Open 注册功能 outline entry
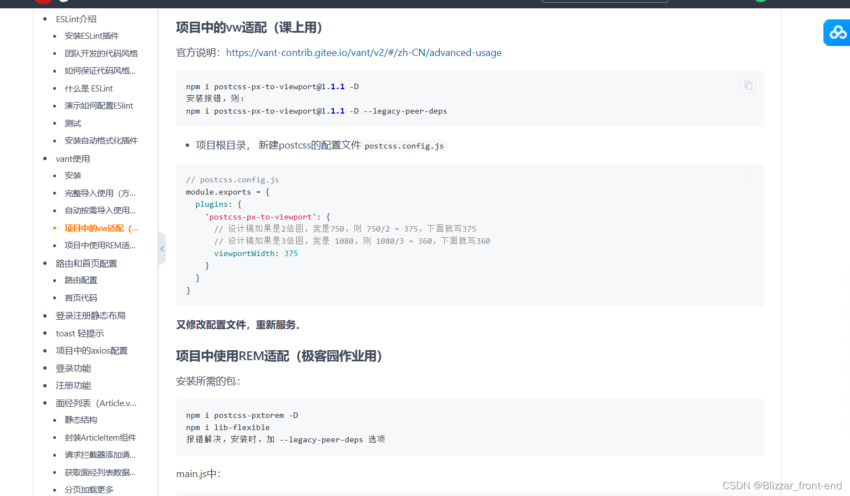This screenshot has height=496, width=850. (x=73, y=385)
